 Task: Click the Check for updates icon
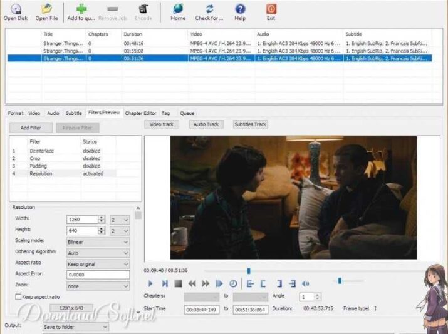coord(209,13)
